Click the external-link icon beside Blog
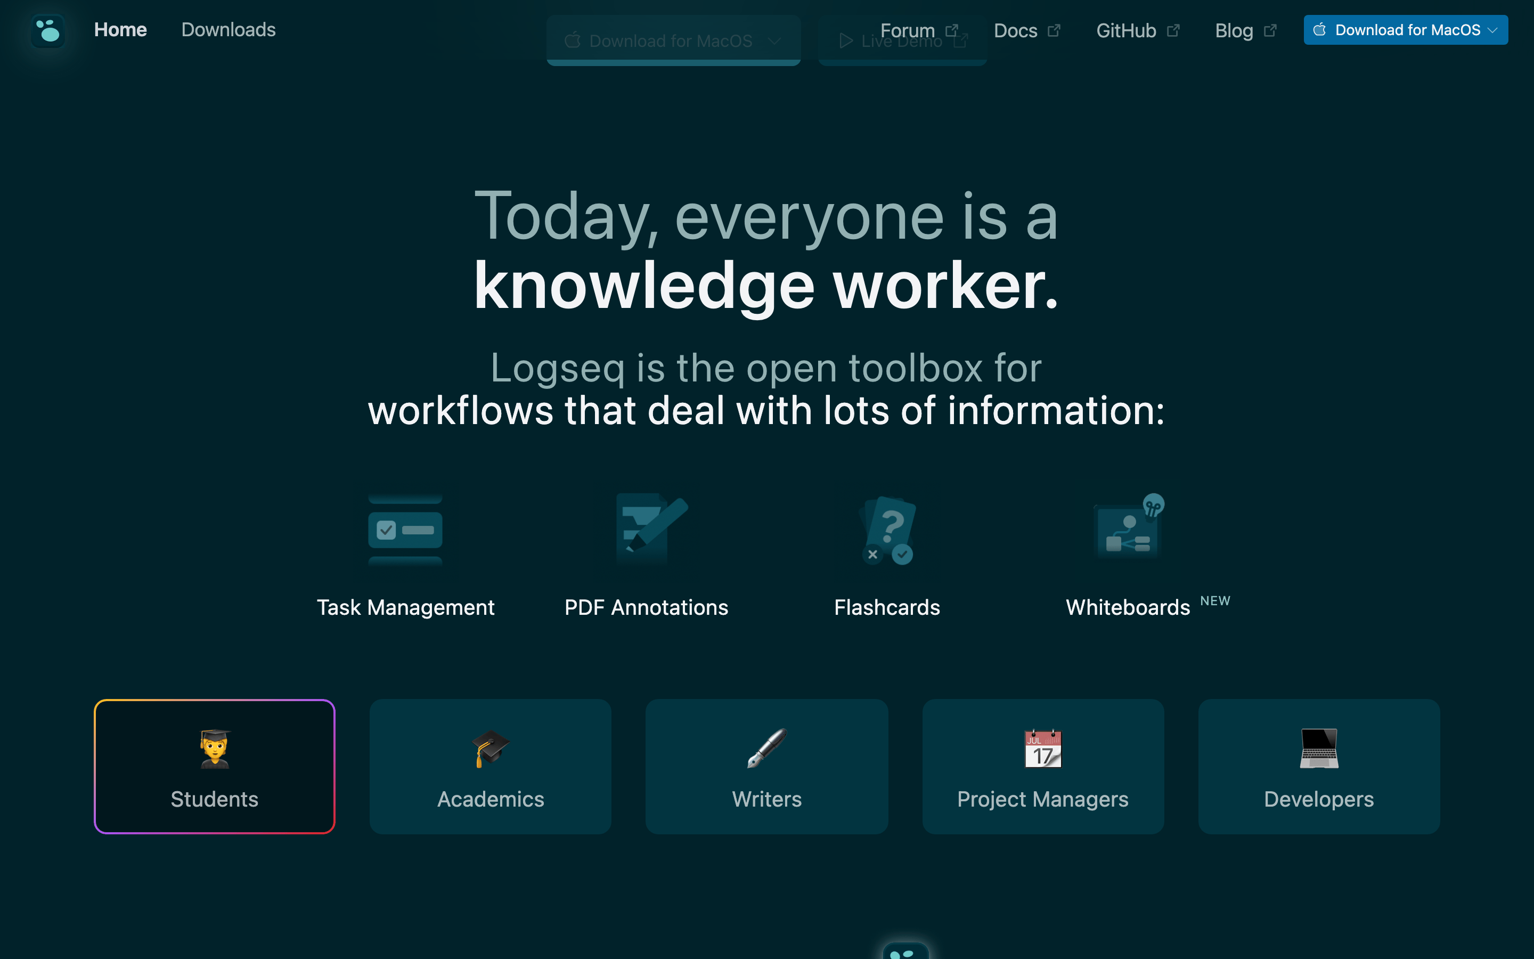 click(1270, 30)
